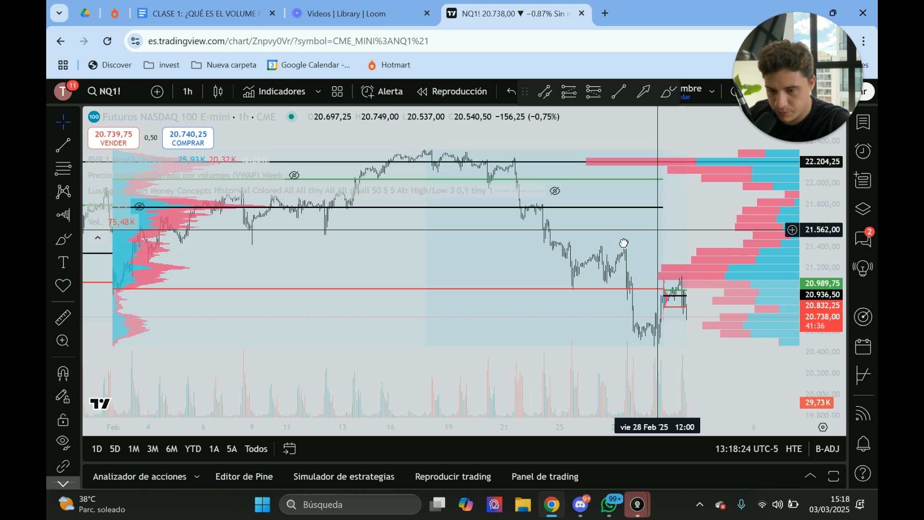Expand the indicator favorites dropdown arrow

[x=318, y=91]
